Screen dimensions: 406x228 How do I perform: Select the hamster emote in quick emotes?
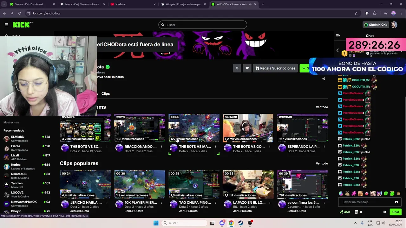(x=360, y=193)
